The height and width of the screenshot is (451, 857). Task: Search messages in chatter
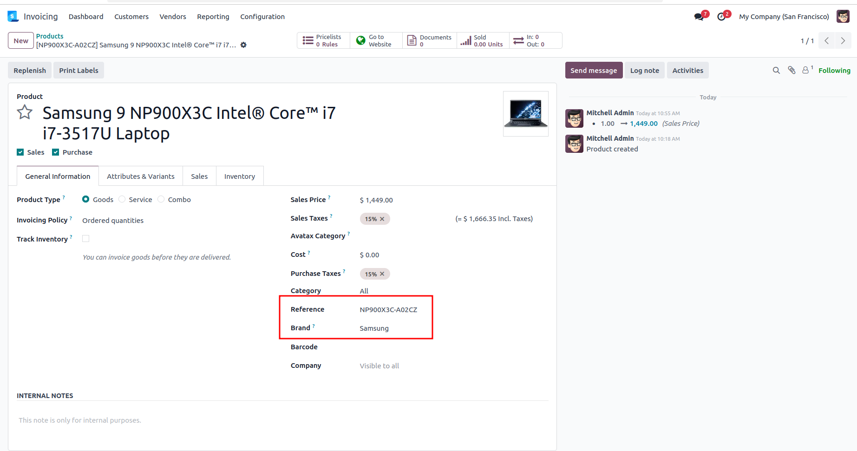(x=776, y=71)
